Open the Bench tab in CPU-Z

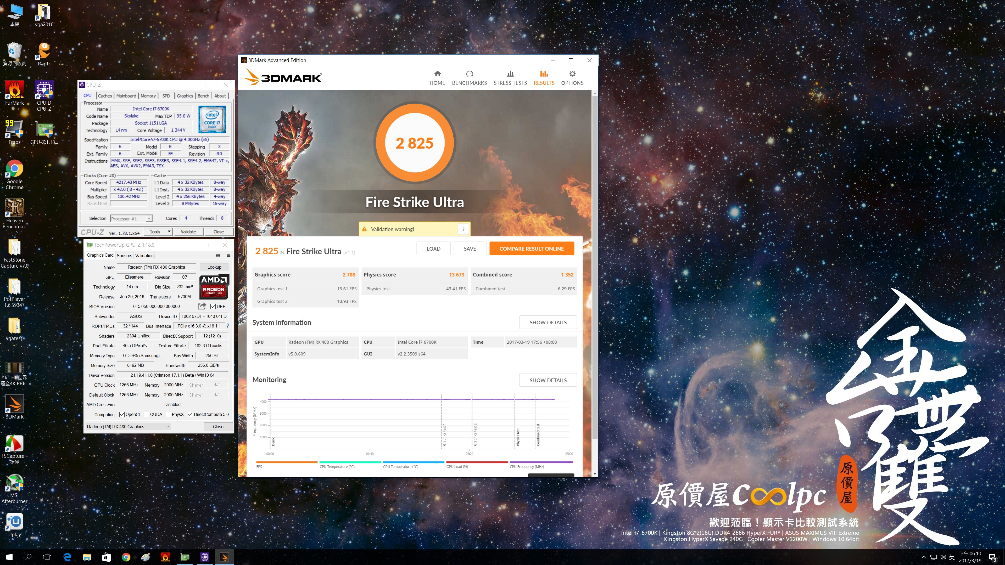[203, 95]
